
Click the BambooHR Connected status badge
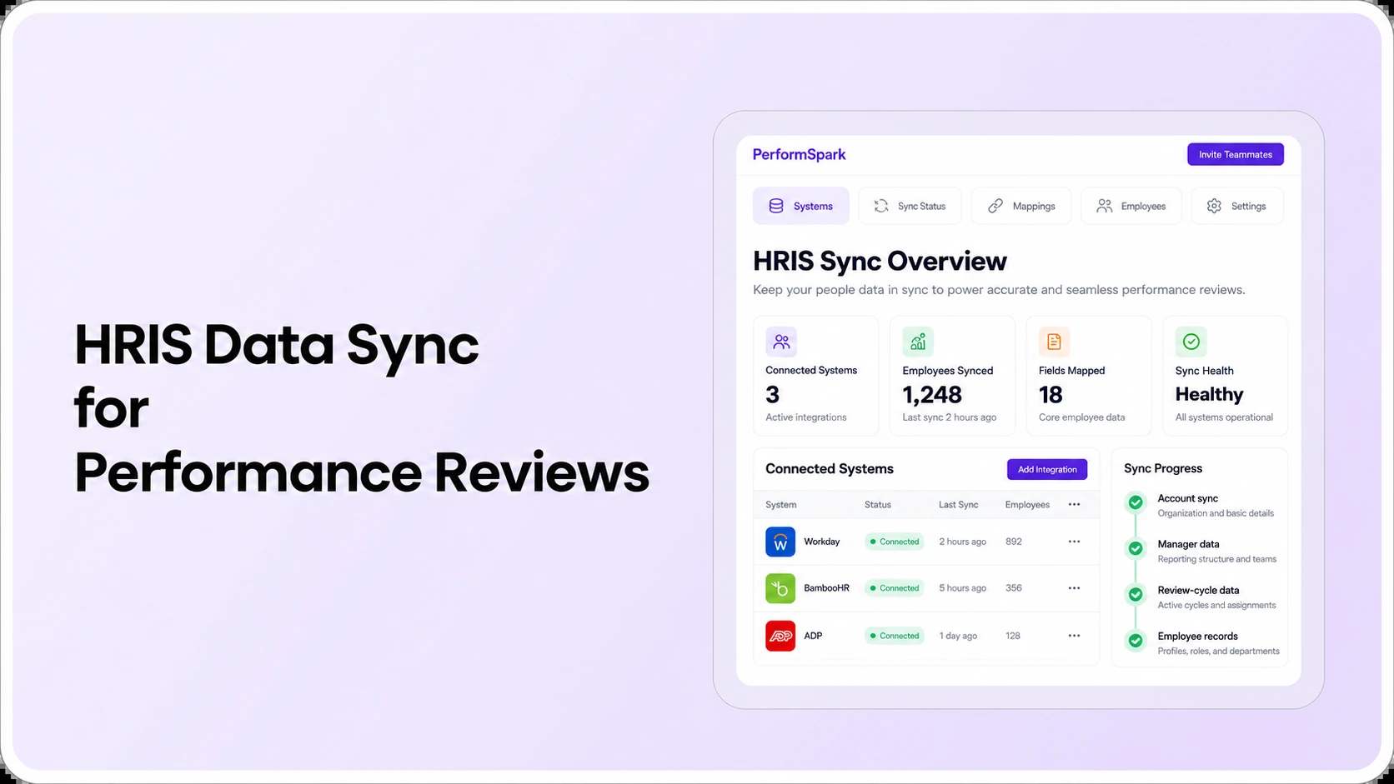(x=894, y=588)
